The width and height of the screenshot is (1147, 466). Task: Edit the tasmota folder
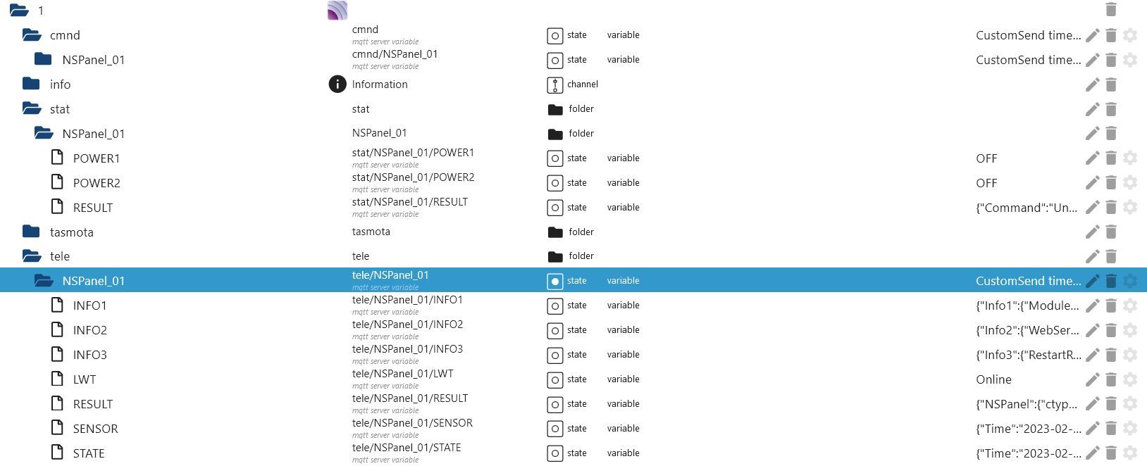tap(1092, 232)
